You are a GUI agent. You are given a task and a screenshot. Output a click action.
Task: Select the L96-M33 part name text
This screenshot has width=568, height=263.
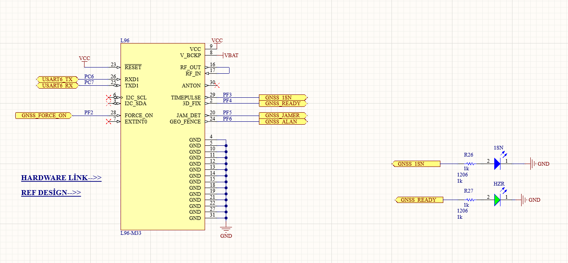click(131, 233)
